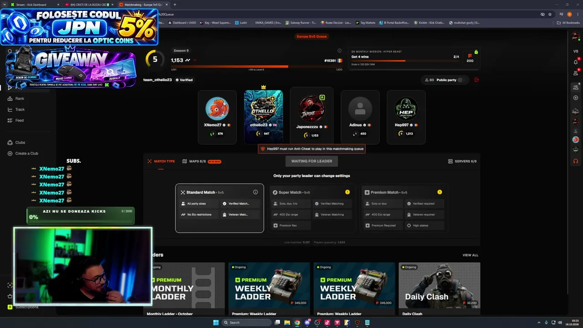
Task: Click the Get 4 wins mission progress bar
Action: coord(405,61)
